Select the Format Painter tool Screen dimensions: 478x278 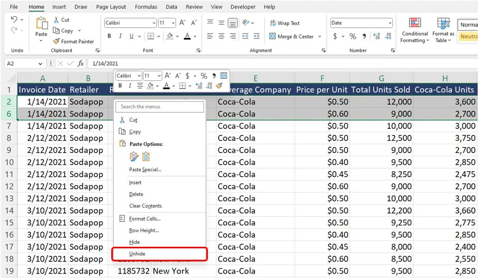tap(74, 41)
